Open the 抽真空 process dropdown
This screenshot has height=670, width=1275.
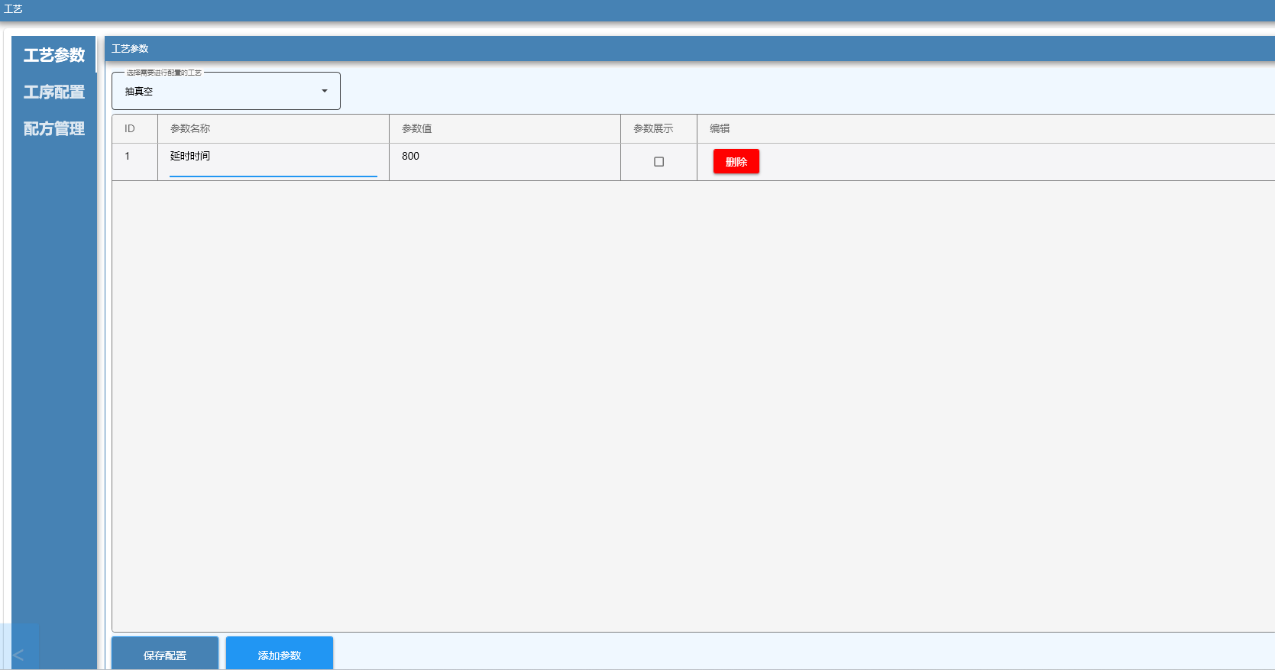226,91
